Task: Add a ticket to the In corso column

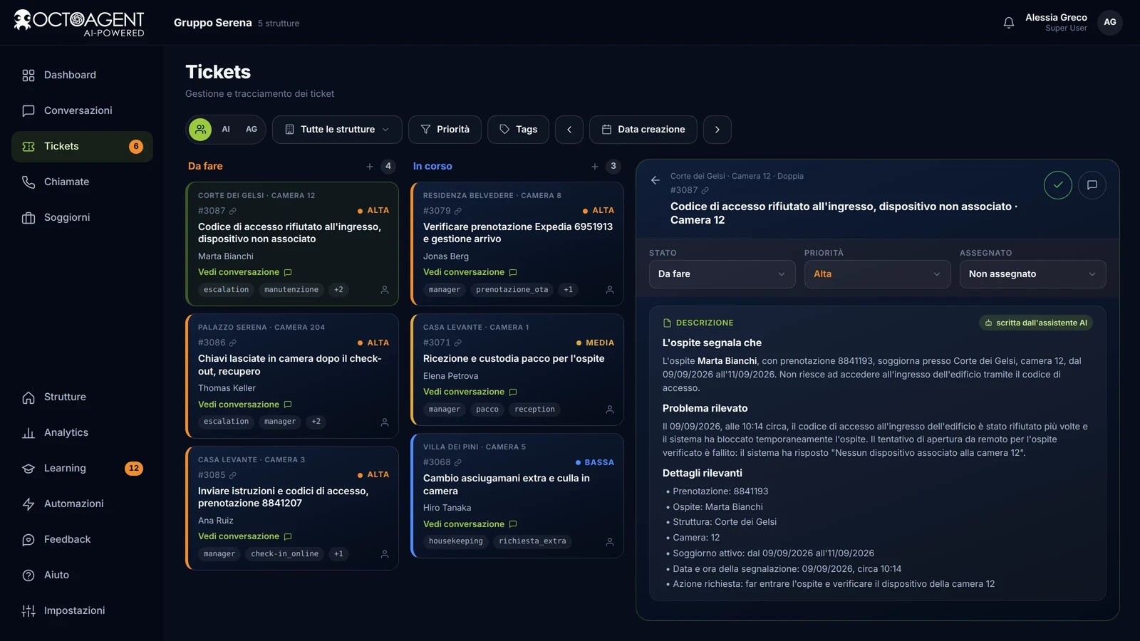Action: (595, 167)
